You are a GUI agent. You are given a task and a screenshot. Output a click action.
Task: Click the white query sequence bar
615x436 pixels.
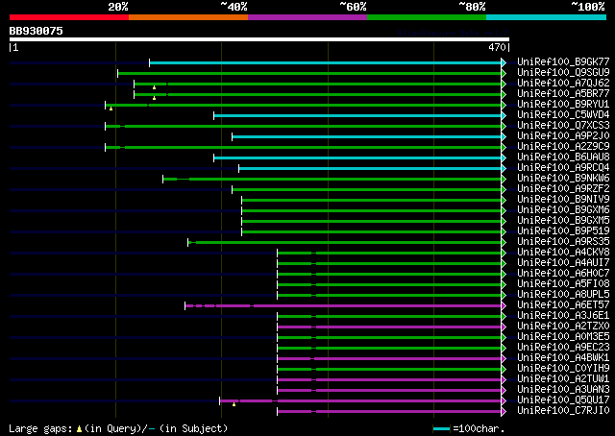click(x=259, y=39)
